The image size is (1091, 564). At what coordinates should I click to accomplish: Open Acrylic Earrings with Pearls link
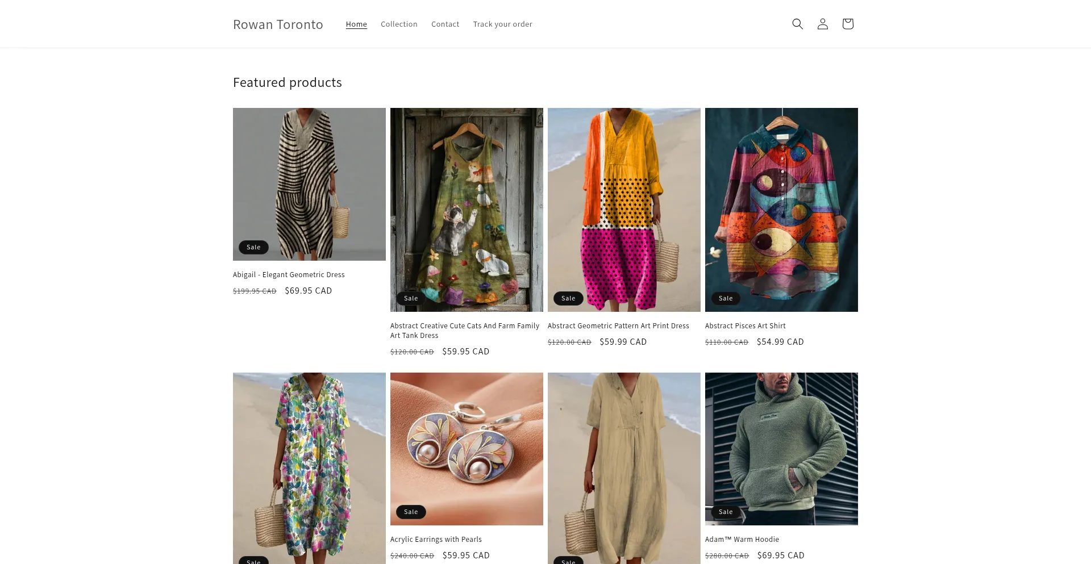click(436, 540)
